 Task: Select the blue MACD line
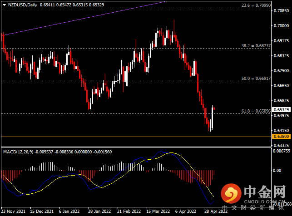coord(160,152)
